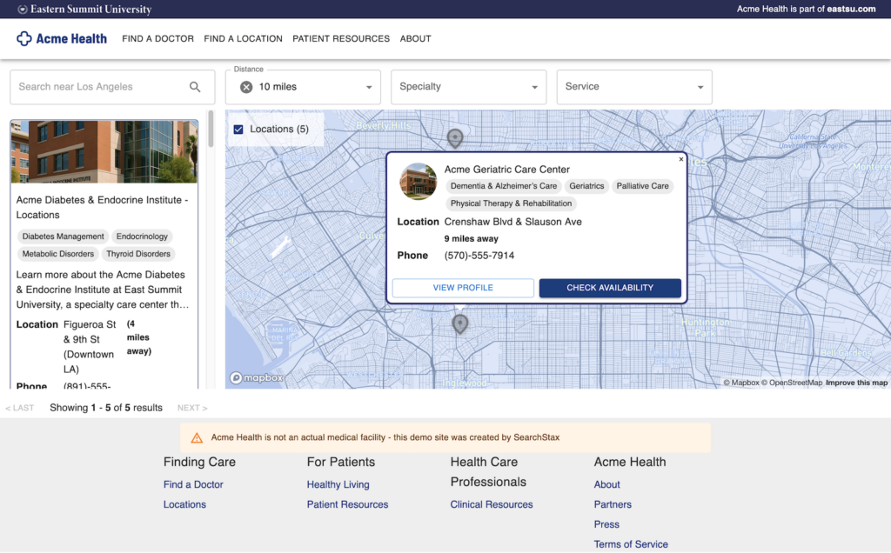Uncheck the Locations (5) checkbox
The image size is (891, 553).
point(238,128)
